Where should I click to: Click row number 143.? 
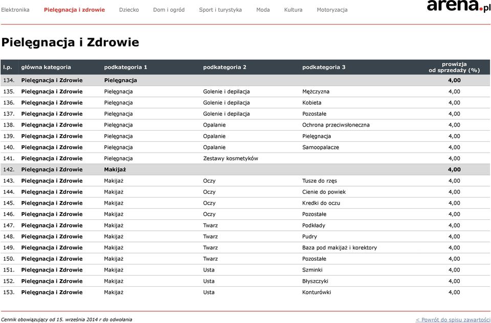click(9, 181)
